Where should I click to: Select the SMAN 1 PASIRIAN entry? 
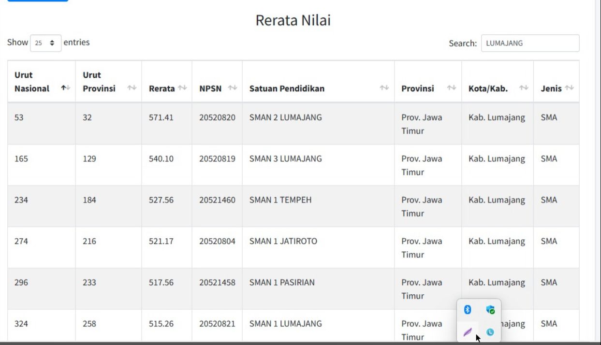pyautogui.click(x=282, y=283)
